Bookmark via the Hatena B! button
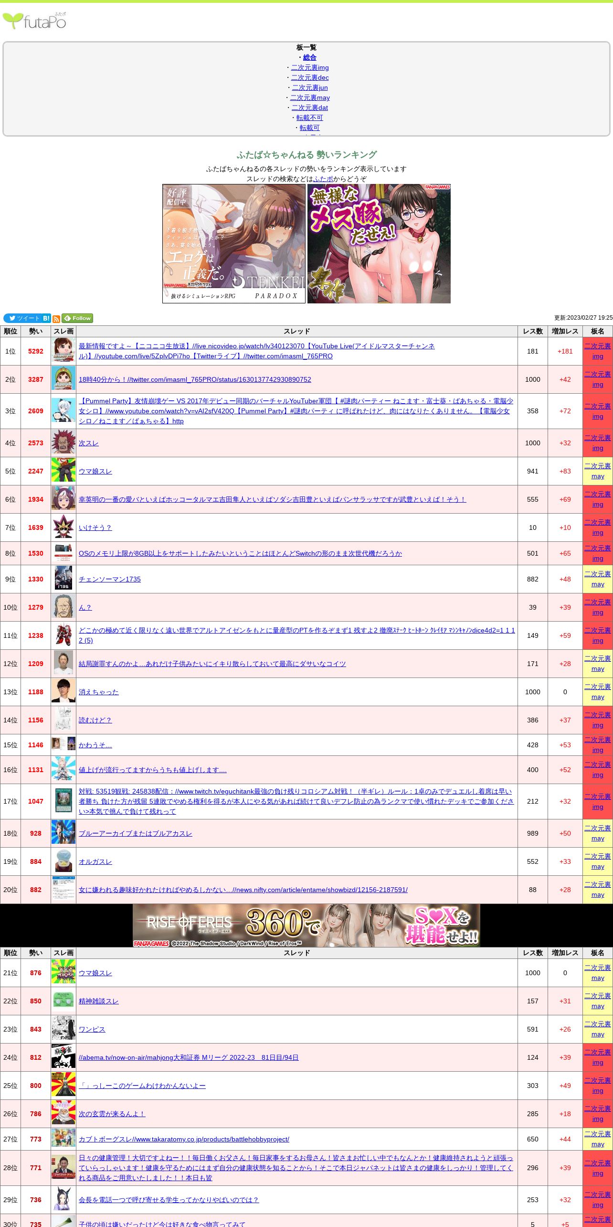 tap(46, 318)
